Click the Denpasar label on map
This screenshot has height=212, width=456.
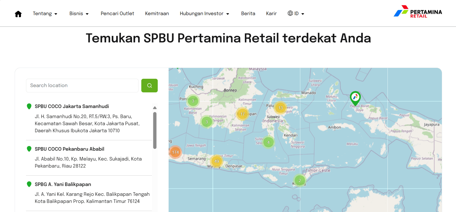pyautogui.click(x=234, y=166)
